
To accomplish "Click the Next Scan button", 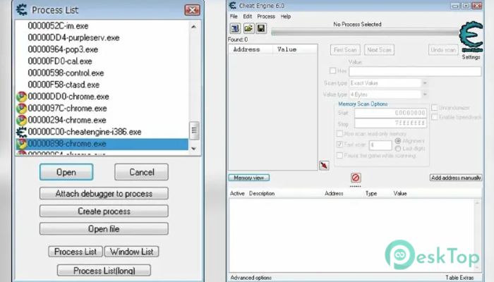I will point(379,50).
